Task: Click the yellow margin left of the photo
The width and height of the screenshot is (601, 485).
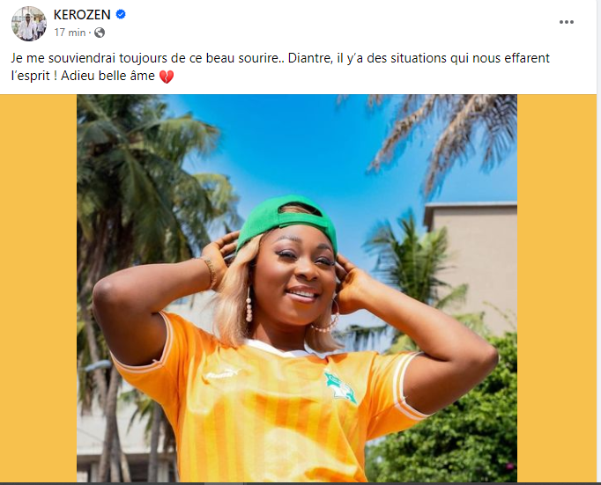Action: tap(38, 288)
